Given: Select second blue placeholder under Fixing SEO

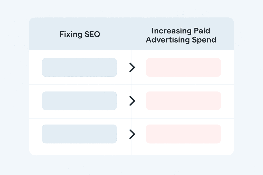Looking at the screenshot, I should (79, 101).
